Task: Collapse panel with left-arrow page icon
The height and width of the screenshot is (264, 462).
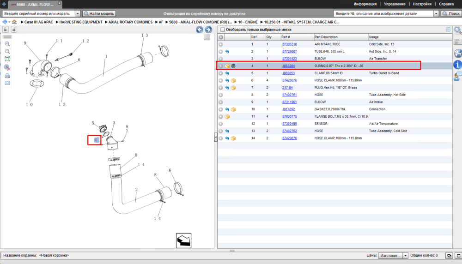Action: click(5, 29)
